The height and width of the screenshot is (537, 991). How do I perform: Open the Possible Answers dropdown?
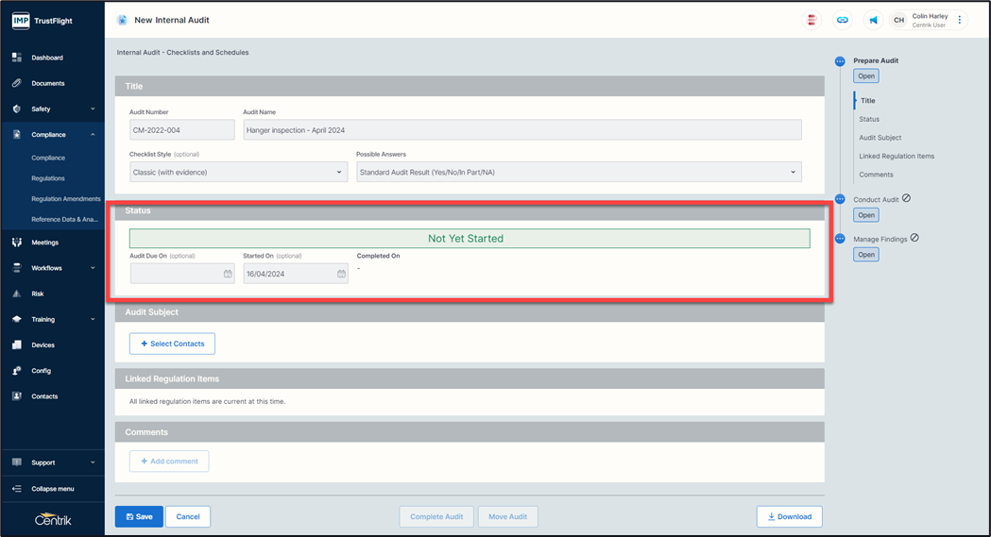tap(578, 172)
